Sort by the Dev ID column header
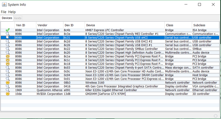This screenshot has height=119, width=221. coord(74,25)
